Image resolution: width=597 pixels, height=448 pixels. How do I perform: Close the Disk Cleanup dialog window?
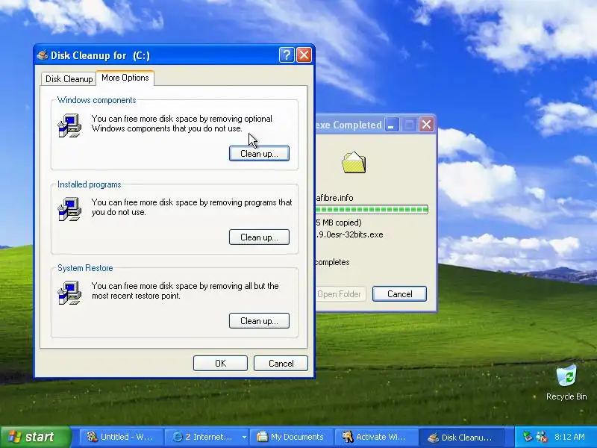click(x=304, y=55)
